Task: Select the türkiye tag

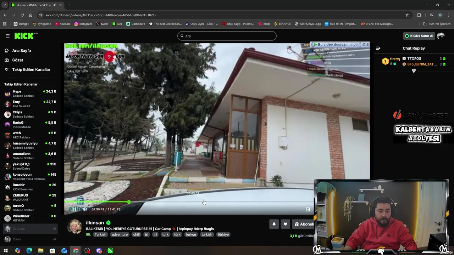Action: (x=223, y=234)
